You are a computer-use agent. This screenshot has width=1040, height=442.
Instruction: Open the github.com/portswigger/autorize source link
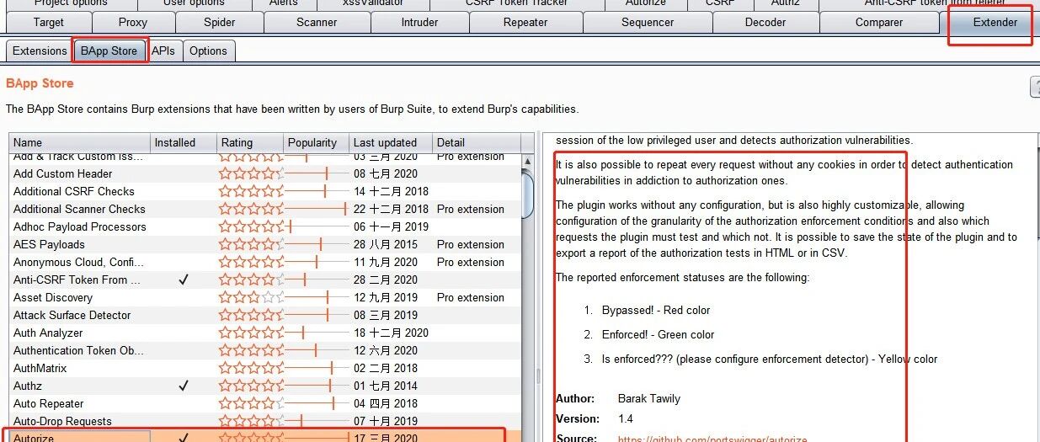pos(712,439)
